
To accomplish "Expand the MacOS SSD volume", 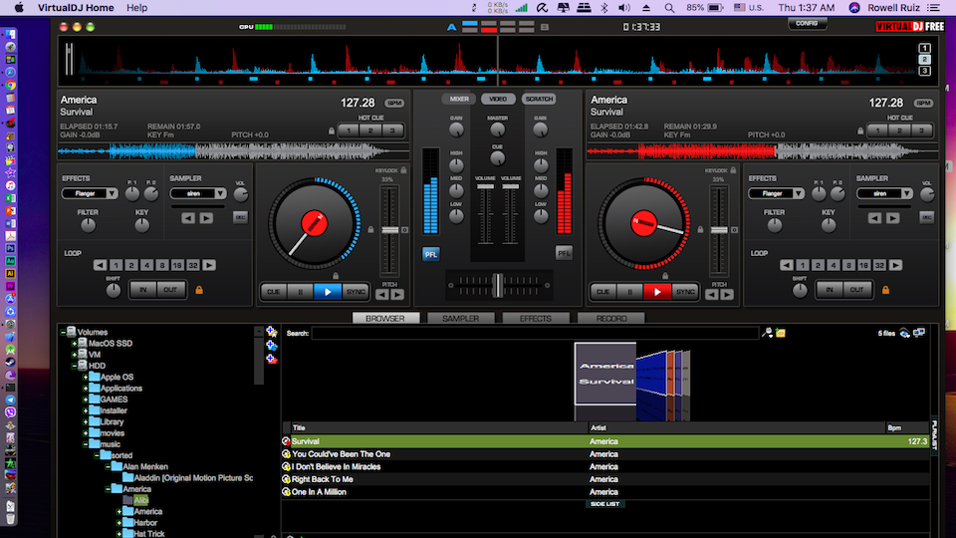I will coord(74,344).
